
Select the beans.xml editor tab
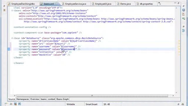coord(49,4)
